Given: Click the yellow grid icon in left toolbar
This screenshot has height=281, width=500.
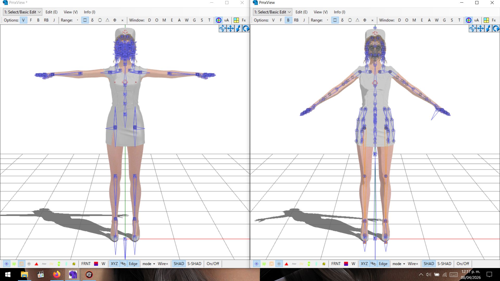Looking at the screenshot, I should [236, 20].
